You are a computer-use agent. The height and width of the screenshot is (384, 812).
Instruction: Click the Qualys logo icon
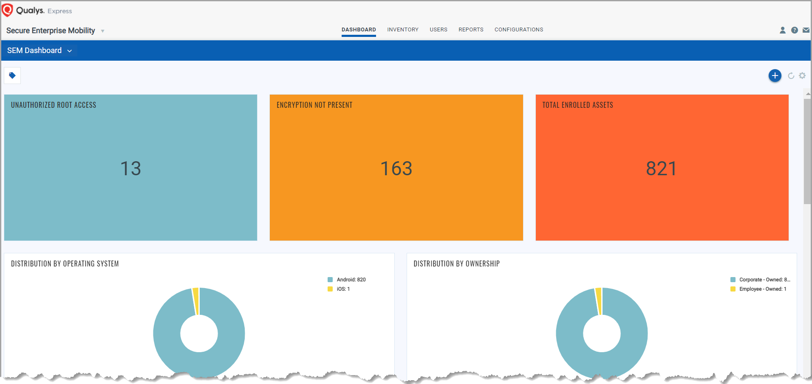[8, 10]
